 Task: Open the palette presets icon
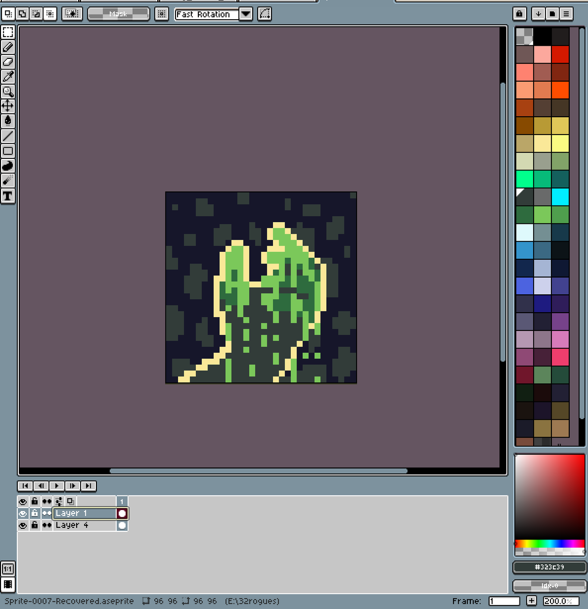(x=552, y=14)
